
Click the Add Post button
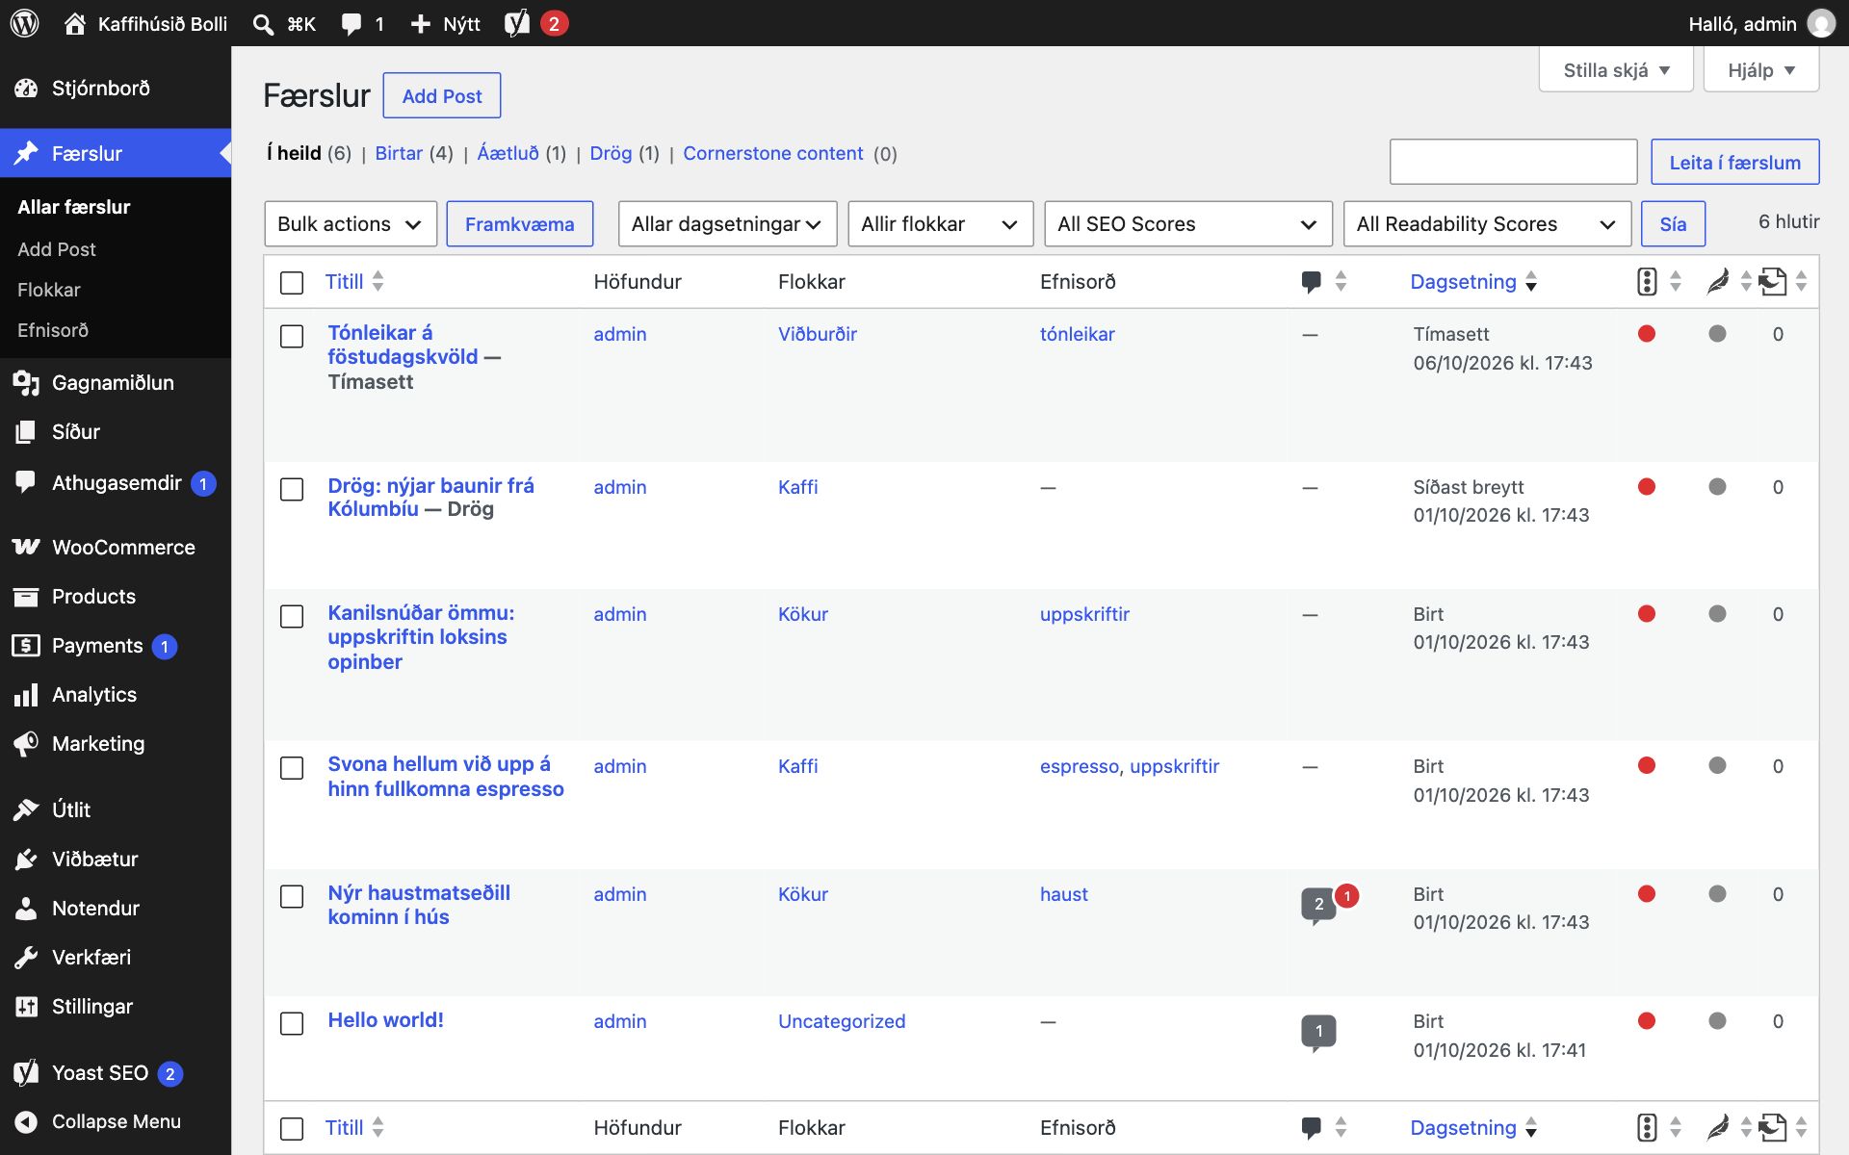coord(442,96)
